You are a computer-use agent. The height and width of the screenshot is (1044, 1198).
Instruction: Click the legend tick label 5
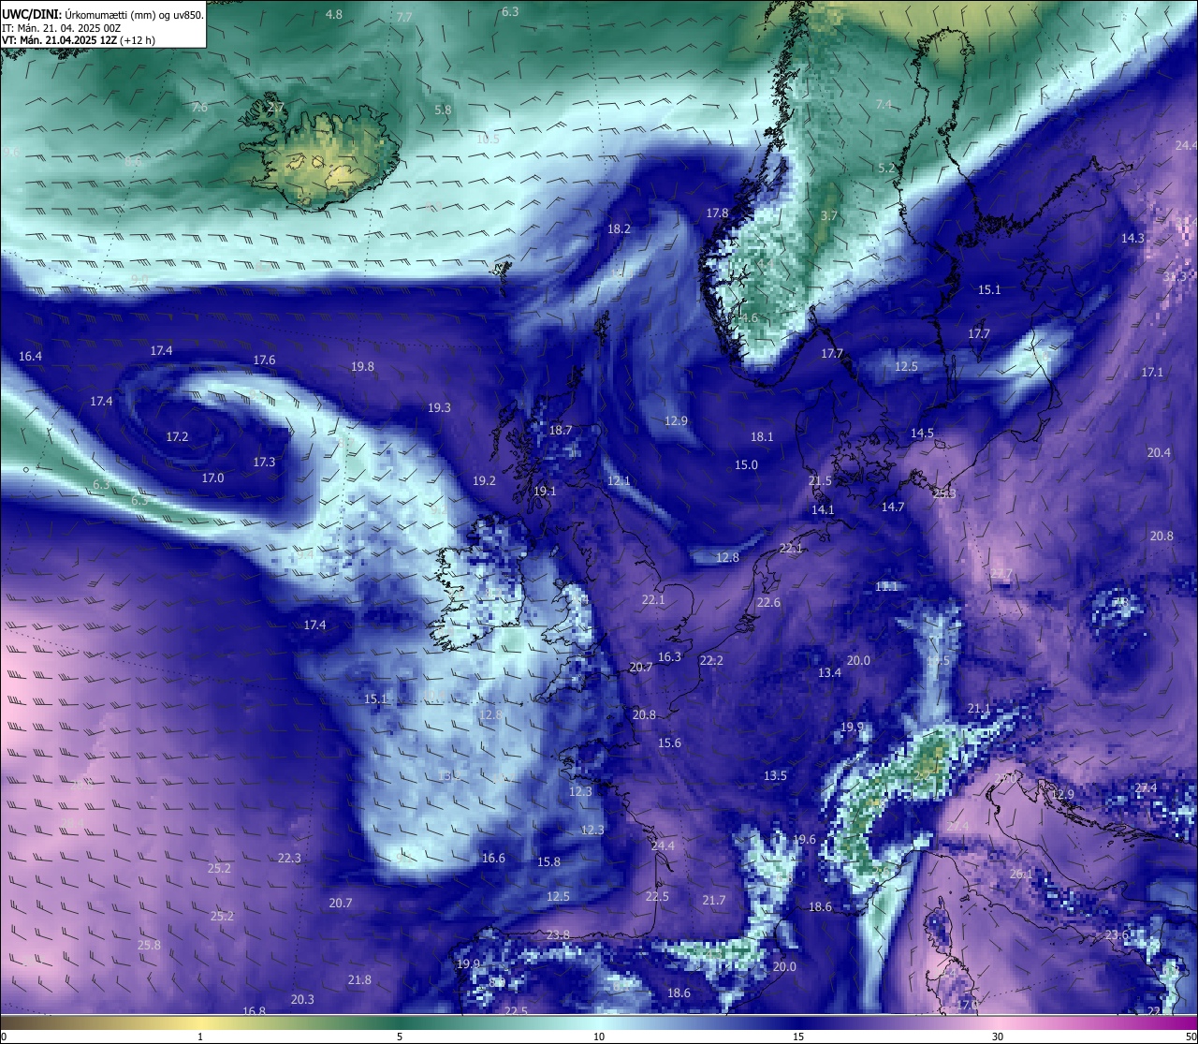[x=400, y=1037]
